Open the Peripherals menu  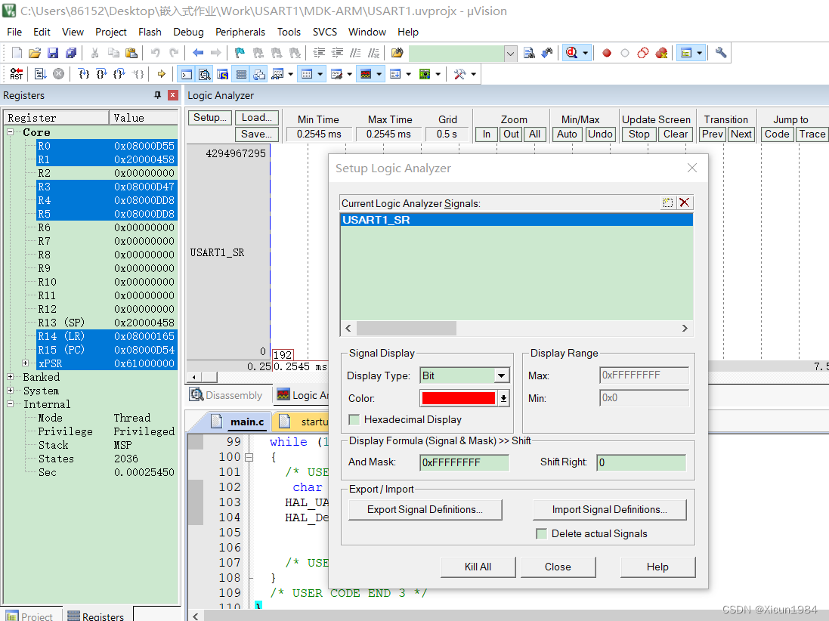[x=240, y=32]
